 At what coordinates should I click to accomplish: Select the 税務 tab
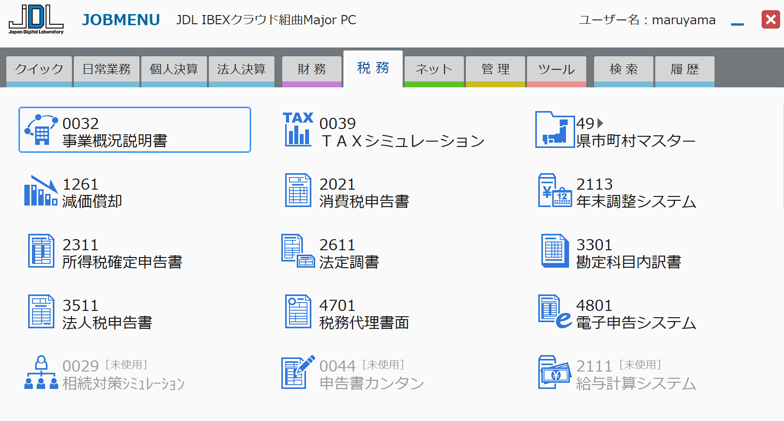click(x=373, y=68)
